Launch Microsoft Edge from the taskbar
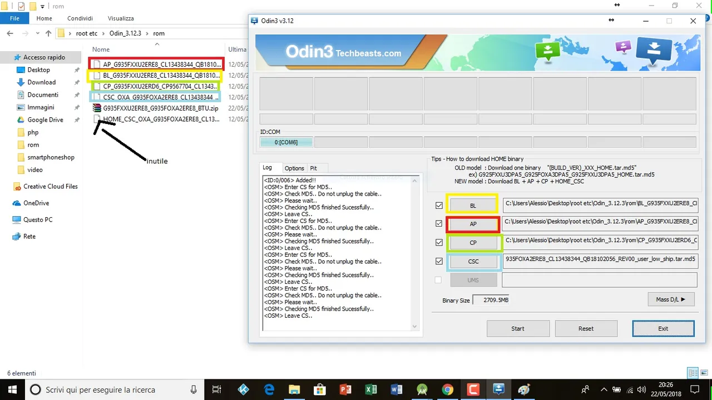 pos(269,389)
